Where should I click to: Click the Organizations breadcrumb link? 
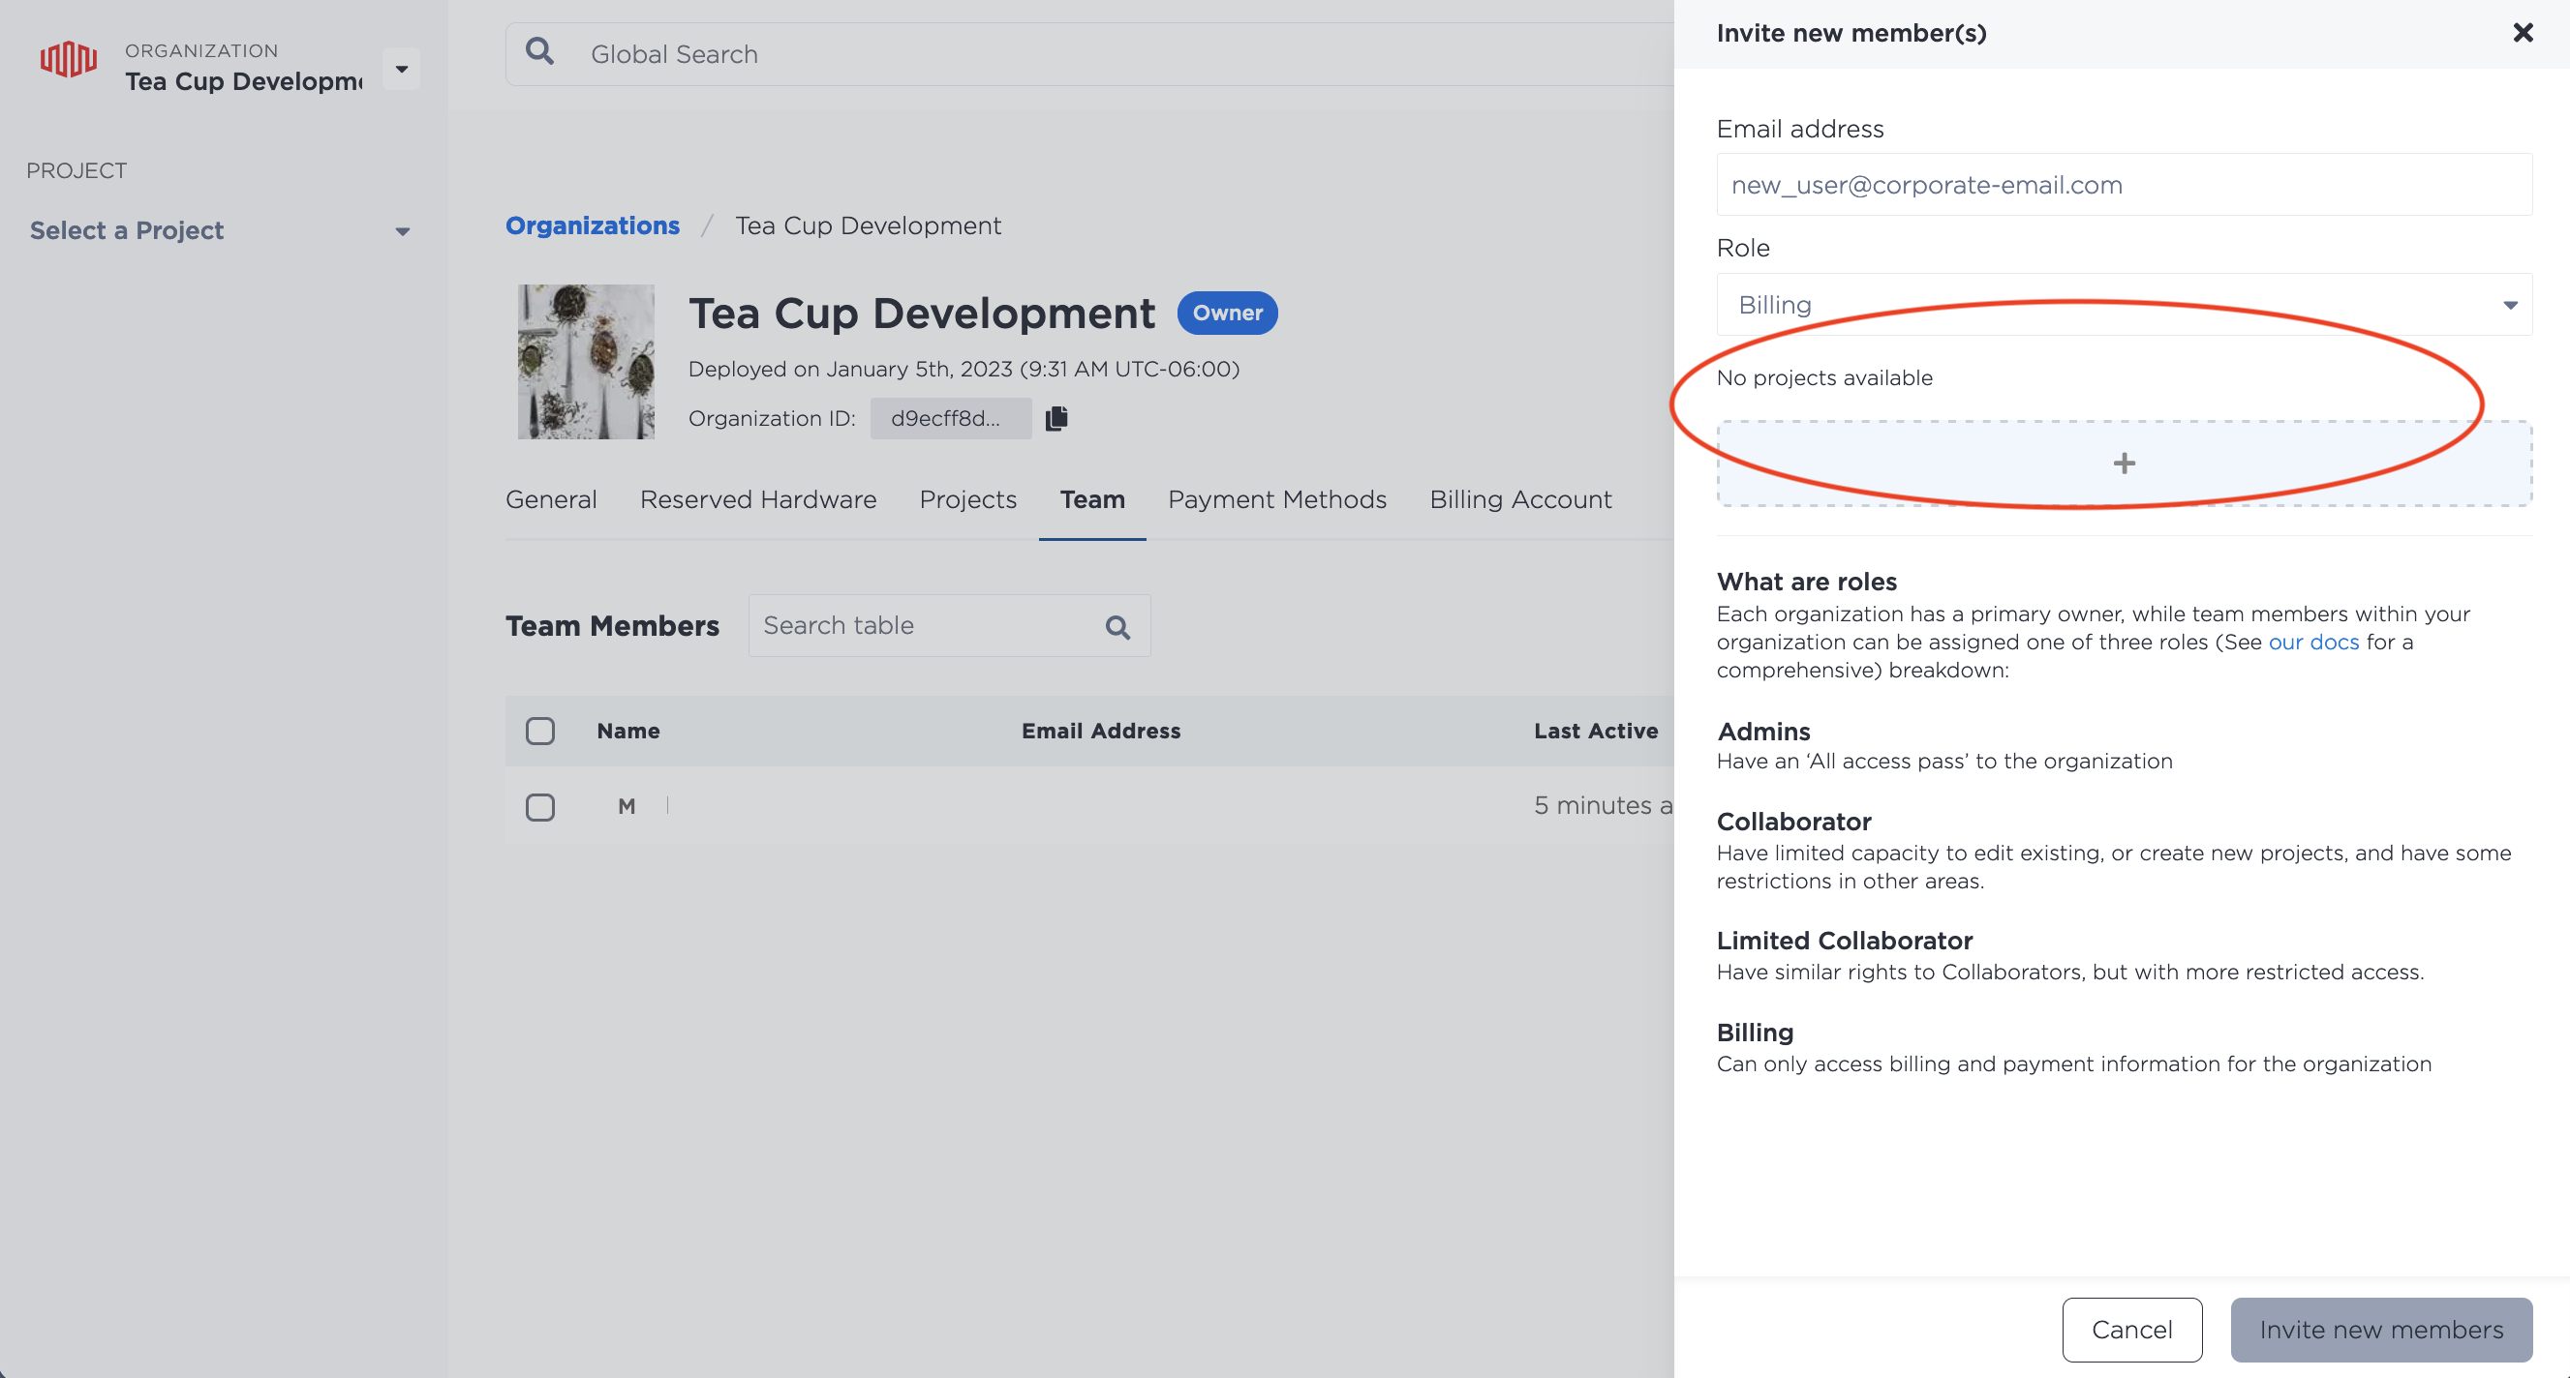593,225
